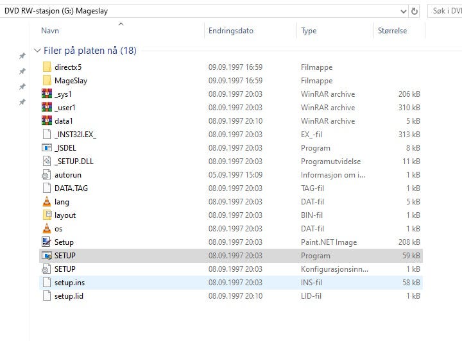462x341 pixels.
Task: Select the directx5 folder icon
Action: point(47,67)
